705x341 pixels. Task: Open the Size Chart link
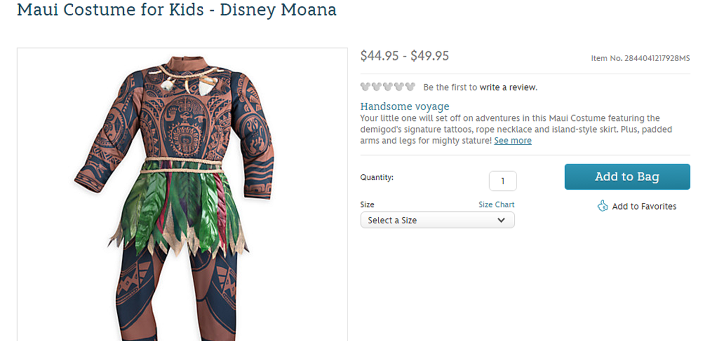(x=496, y=205)
